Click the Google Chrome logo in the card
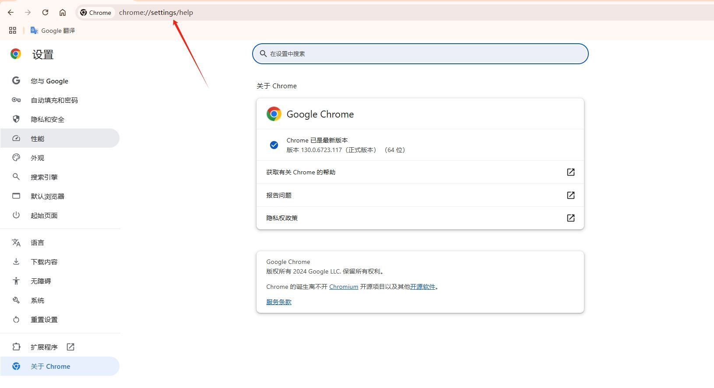Screen dimensions: 714x388 point(274,114)
